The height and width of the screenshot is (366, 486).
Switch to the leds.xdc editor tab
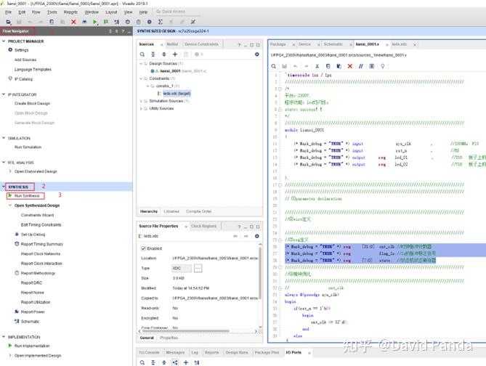(400, 44)
